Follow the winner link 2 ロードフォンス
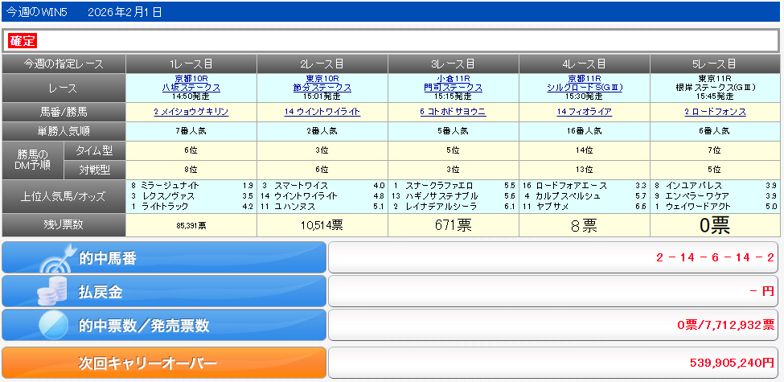This screenshot has height=382, width=784. tap(715, 112)
